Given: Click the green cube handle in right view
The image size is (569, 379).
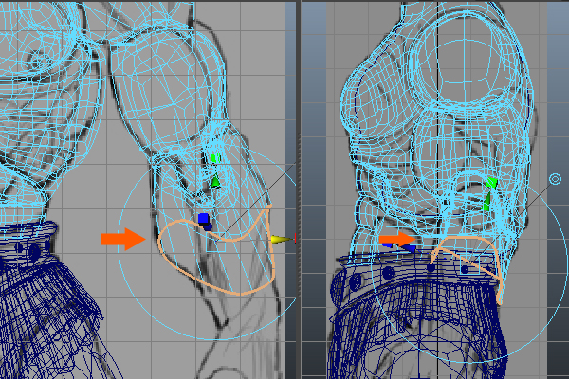Looking at the screenshot, I should point(492,182).
